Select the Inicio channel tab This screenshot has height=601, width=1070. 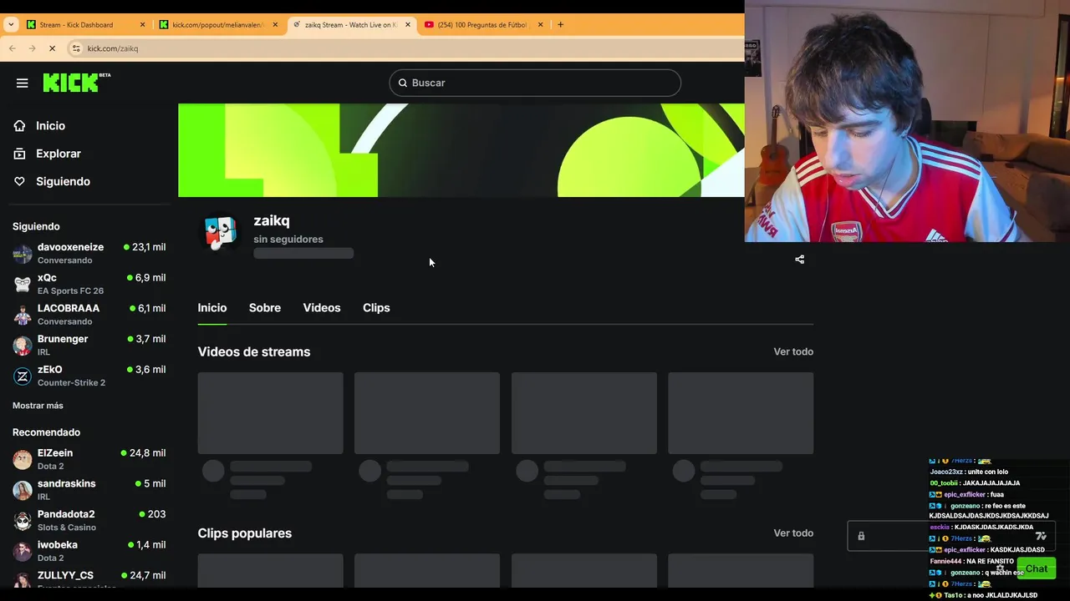(x=212, y=308)
